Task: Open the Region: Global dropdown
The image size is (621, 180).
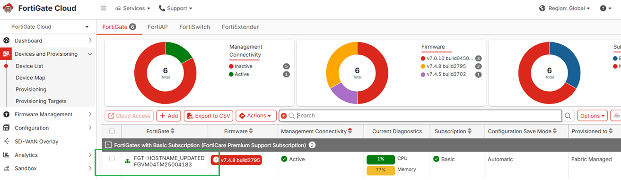Action: [x=565, y=9]
